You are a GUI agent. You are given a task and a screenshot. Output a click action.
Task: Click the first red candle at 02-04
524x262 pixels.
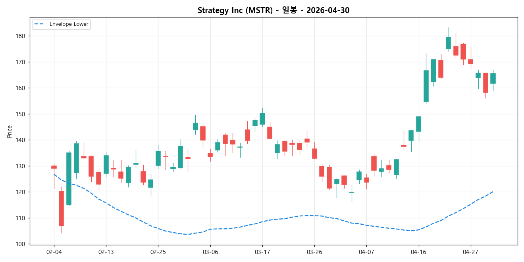pyautogui.click(x=54, y=167)
